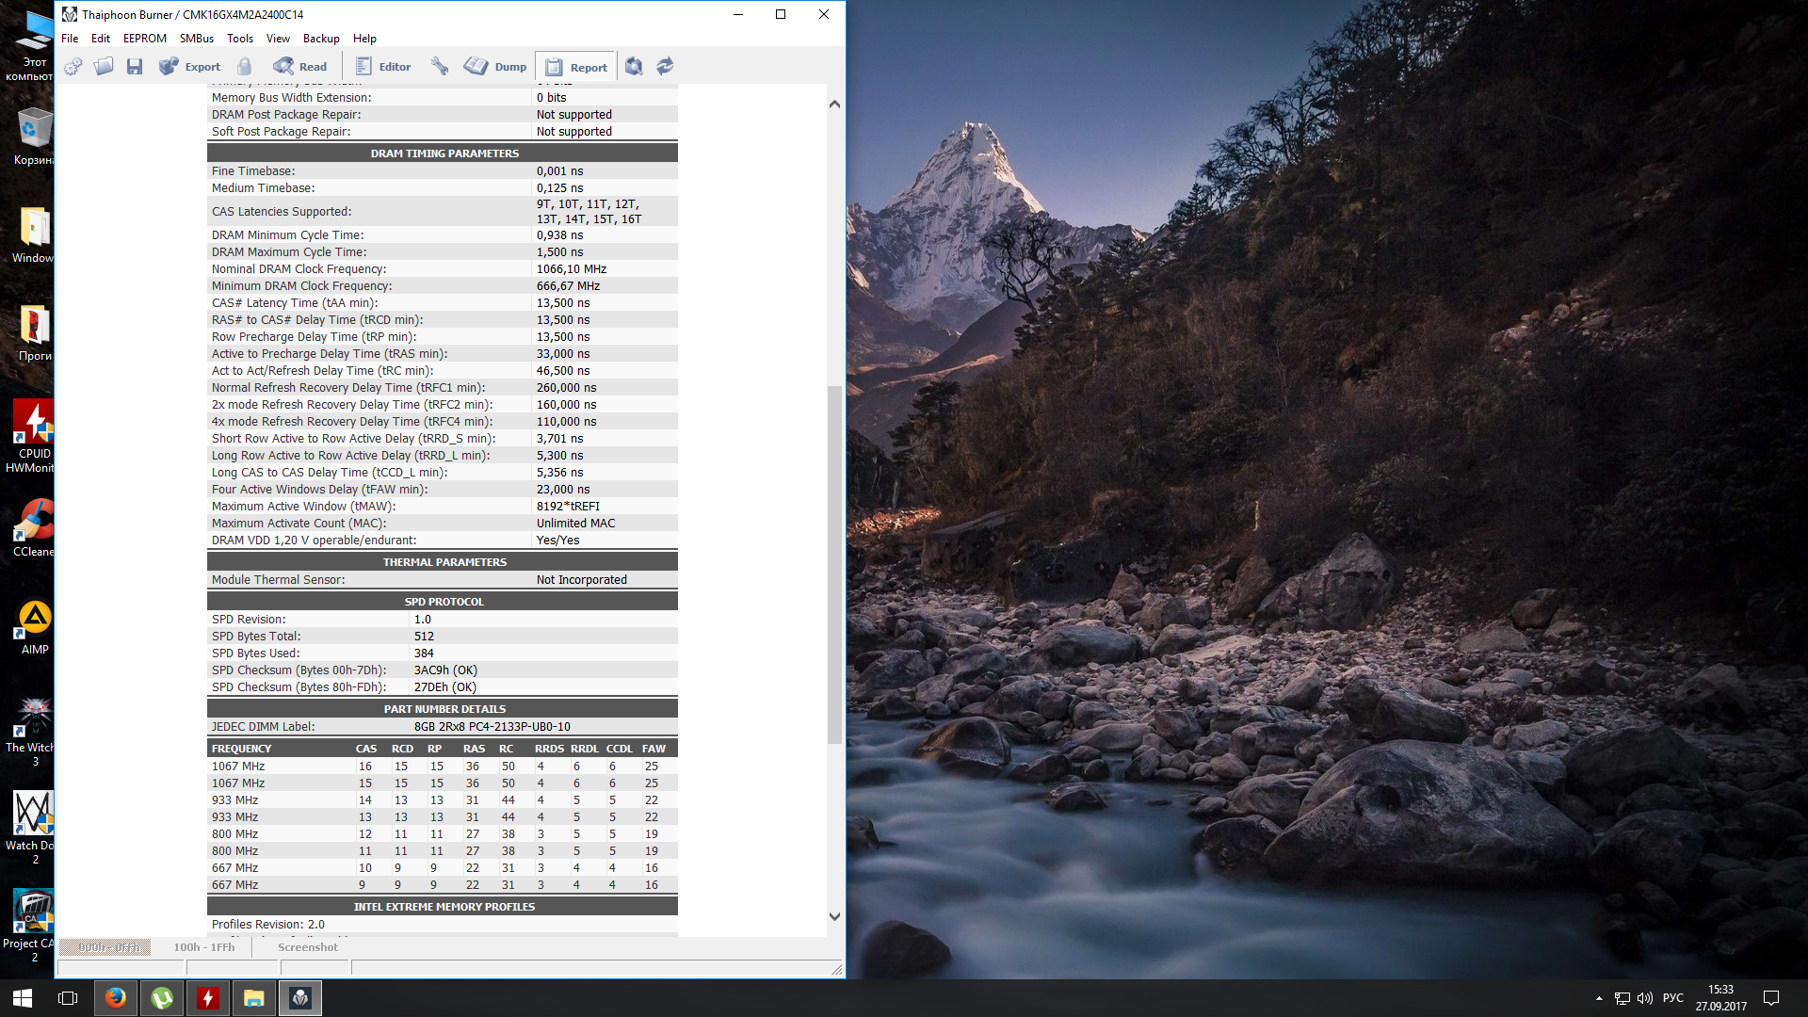Click the Read SPD toolbar button
Screen dimensions: 1808x1017
300,67
